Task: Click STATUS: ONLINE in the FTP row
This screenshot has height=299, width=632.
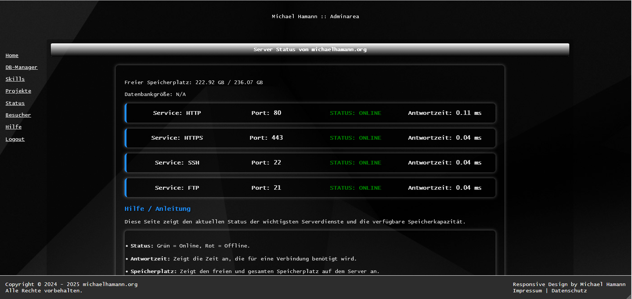Action: click(x=356, y=188)
